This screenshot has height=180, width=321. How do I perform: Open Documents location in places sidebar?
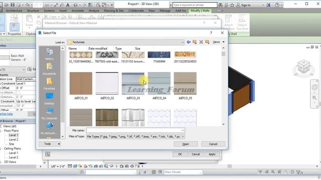49,69
